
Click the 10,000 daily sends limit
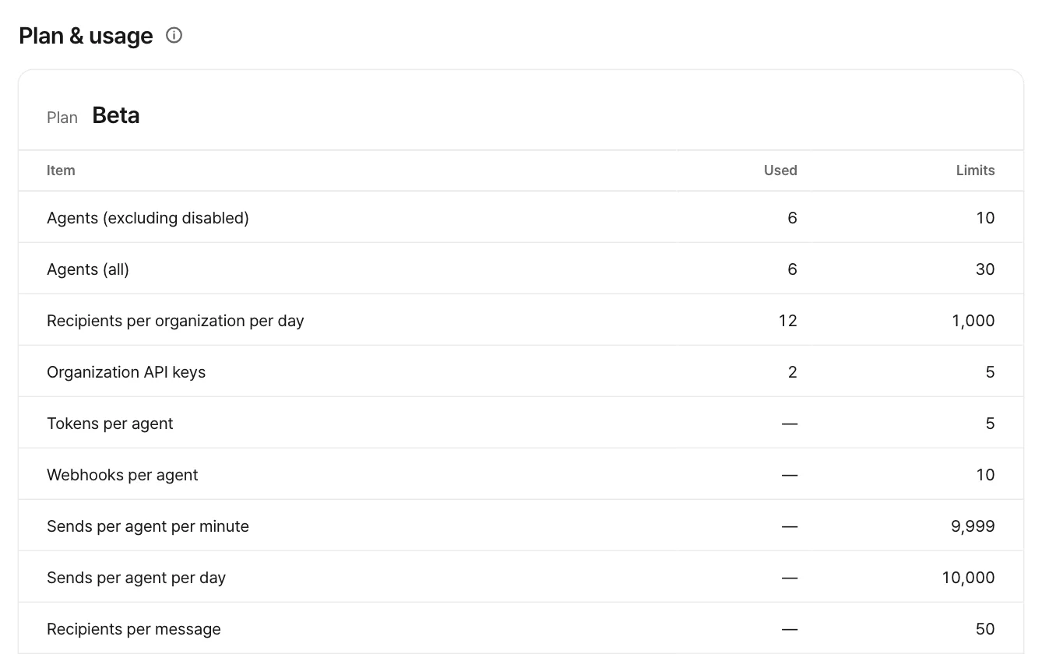(x=969, y=578)
